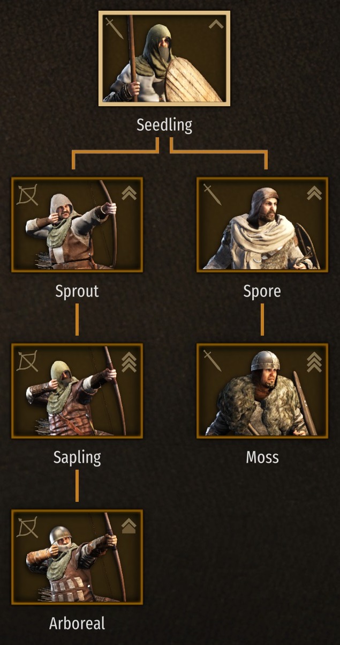The height and width of the screenshot is (645, 340).
Task: Click the sword icon on Moss card
Action: pyautogui.click(x=212, y=361)
